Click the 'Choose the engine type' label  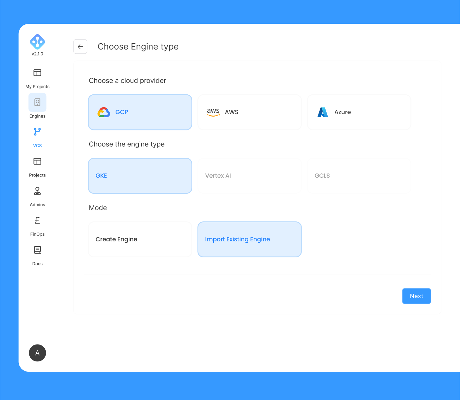127,144
